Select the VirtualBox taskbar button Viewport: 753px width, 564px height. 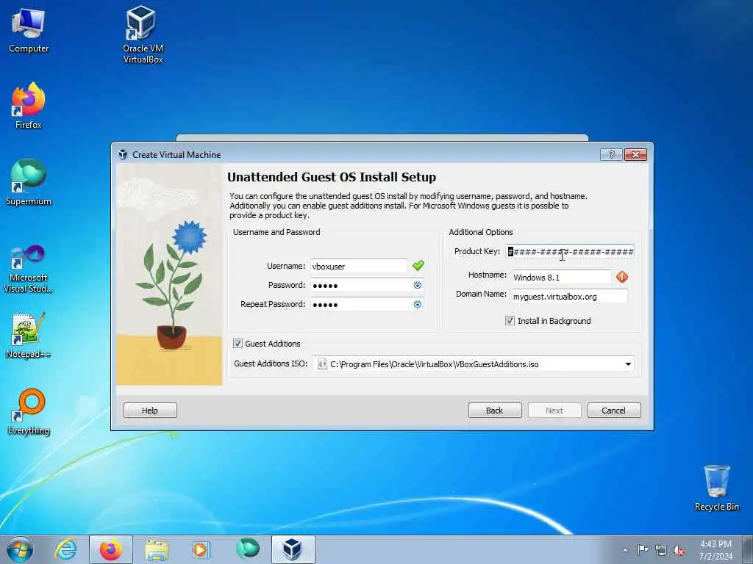coord(293,549)
